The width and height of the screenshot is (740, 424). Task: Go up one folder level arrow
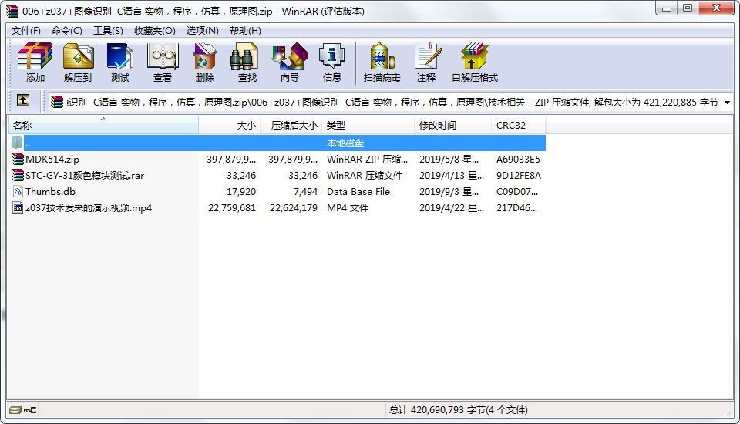click(x=23, y=100)
